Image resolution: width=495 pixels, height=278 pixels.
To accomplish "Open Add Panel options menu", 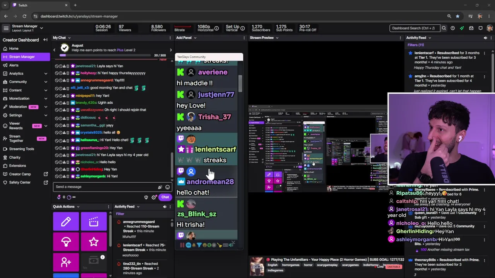I will click(x=244, y=38).
